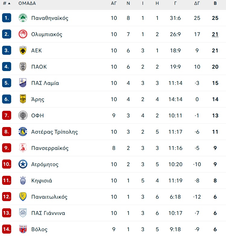Viewport: 226px width, 236px height.
Task: Select the ΔΓ goal difference header
Action: pyautogui.click(x=197, y=3)
